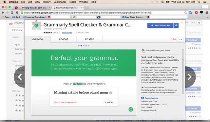The width and height of the screenshot is (210, 122).
Task: Click the Apps shortcut in bookmarks bar
Action: [5, 17]
